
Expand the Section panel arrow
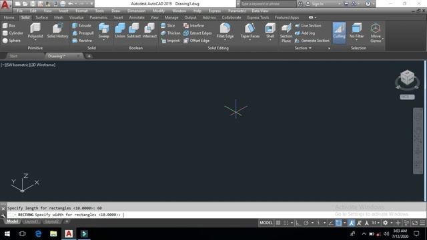point(310,48)
